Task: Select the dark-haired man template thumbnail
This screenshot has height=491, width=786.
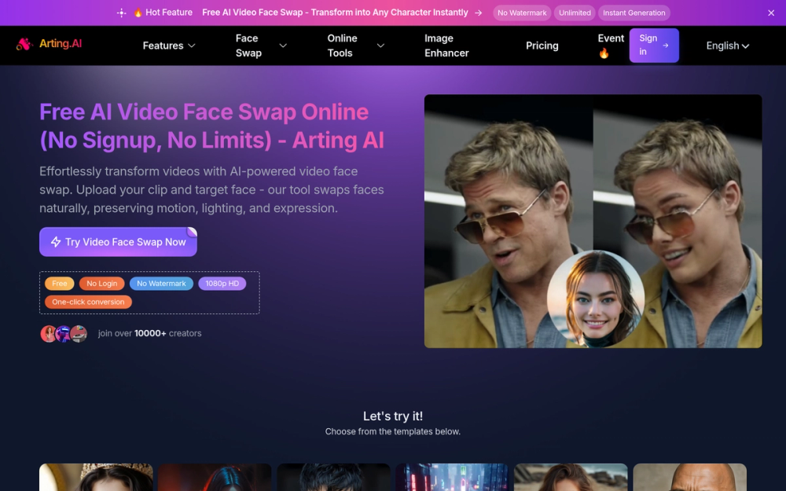Action: (x=333, y=477)
